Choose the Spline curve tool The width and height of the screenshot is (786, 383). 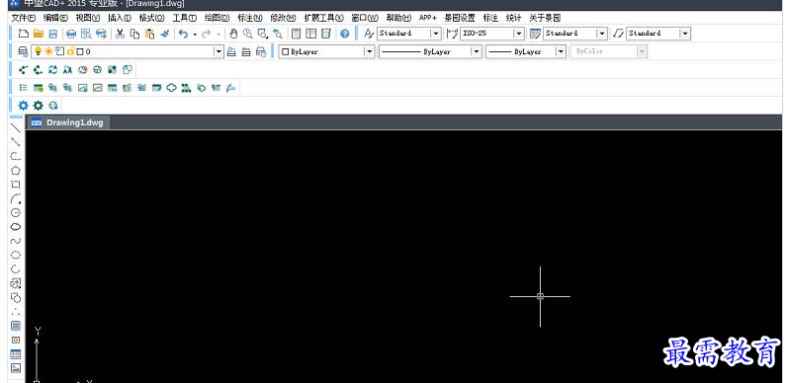coord(16,241)
